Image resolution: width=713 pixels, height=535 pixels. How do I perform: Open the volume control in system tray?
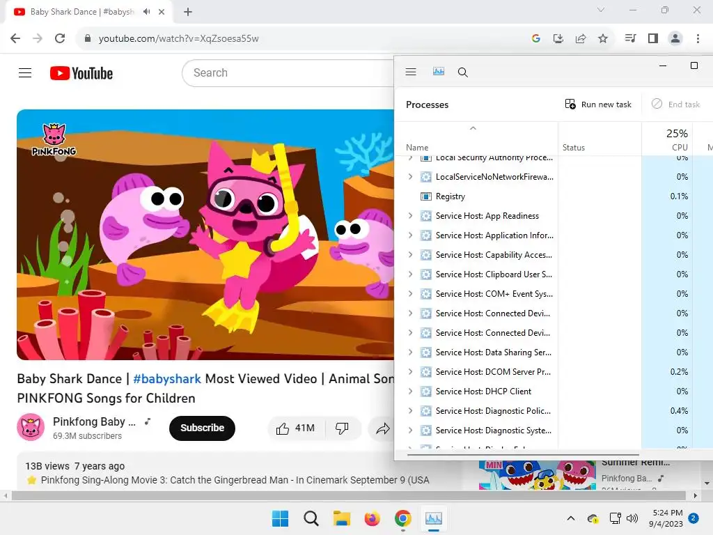(632, 518)
